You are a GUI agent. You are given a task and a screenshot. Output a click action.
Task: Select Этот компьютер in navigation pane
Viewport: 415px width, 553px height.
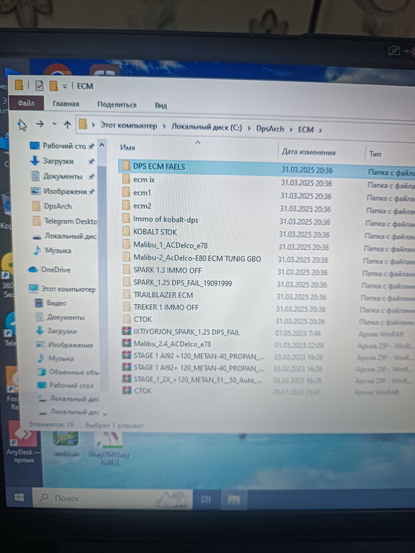pyautogui.click(x=68, y=289)
